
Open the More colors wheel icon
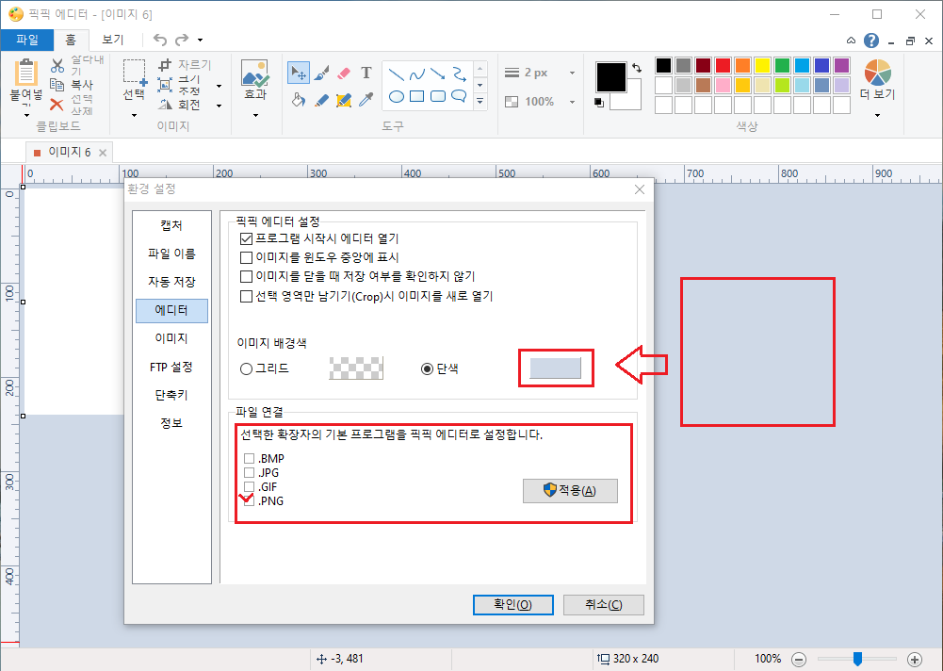[877, 73]
